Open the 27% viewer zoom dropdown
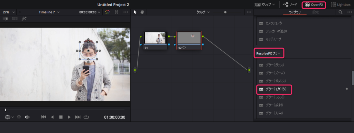The image size is (354, 133). (9, 12)
